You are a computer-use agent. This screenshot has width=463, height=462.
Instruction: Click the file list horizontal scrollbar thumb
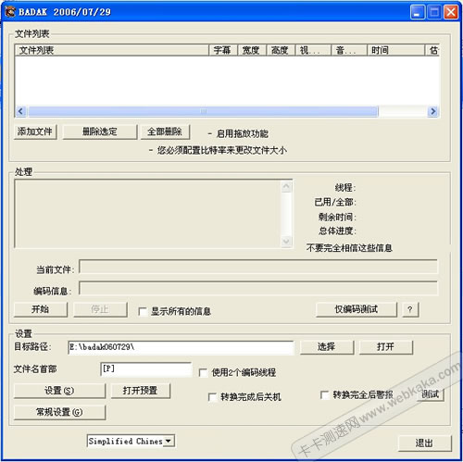coord(203,111)
